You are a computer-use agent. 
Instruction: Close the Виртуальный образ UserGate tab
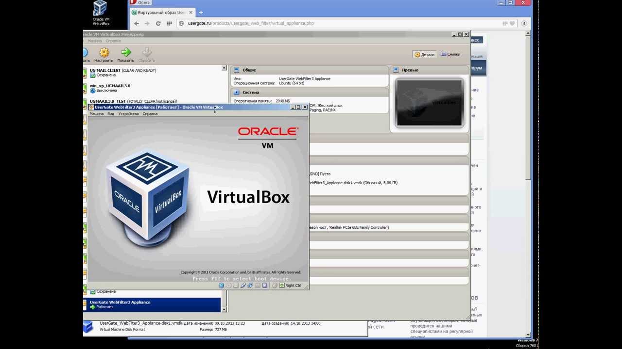[x=191, y=13]
